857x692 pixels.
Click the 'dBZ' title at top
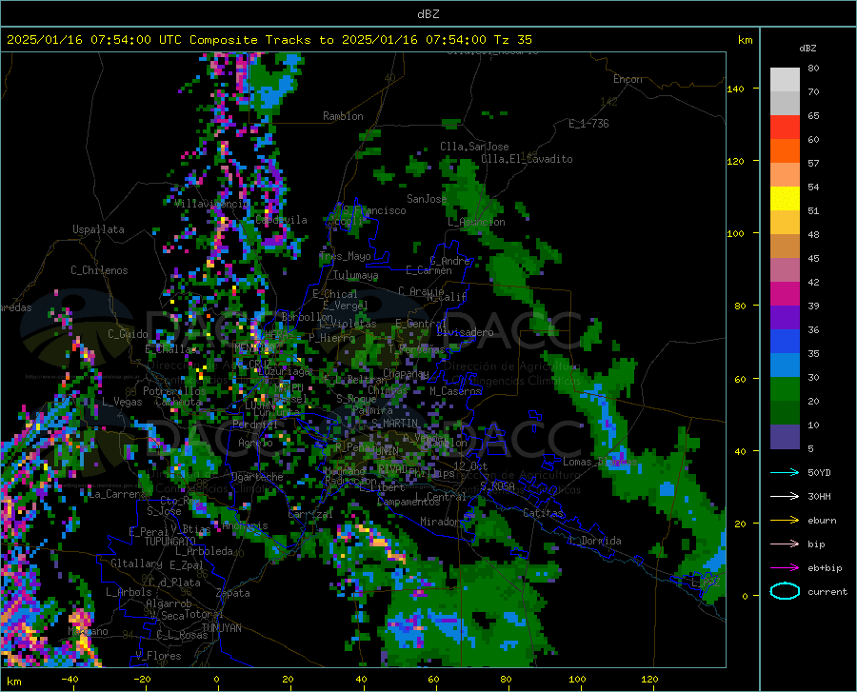tap(428, 14)
